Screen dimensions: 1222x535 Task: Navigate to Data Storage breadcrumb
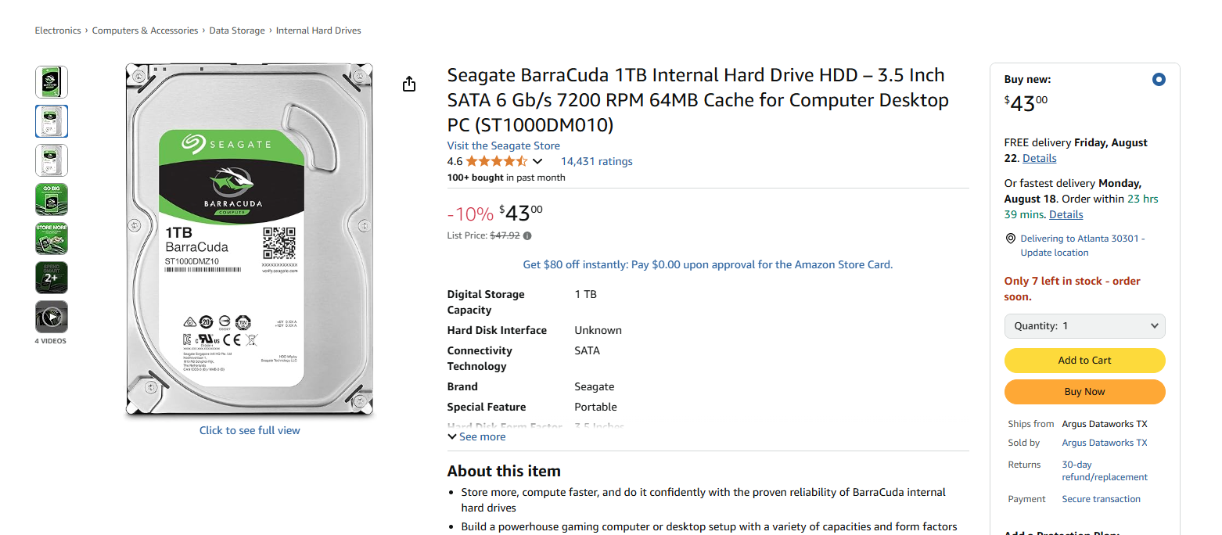pyautogui.click(x=237, y=31)
